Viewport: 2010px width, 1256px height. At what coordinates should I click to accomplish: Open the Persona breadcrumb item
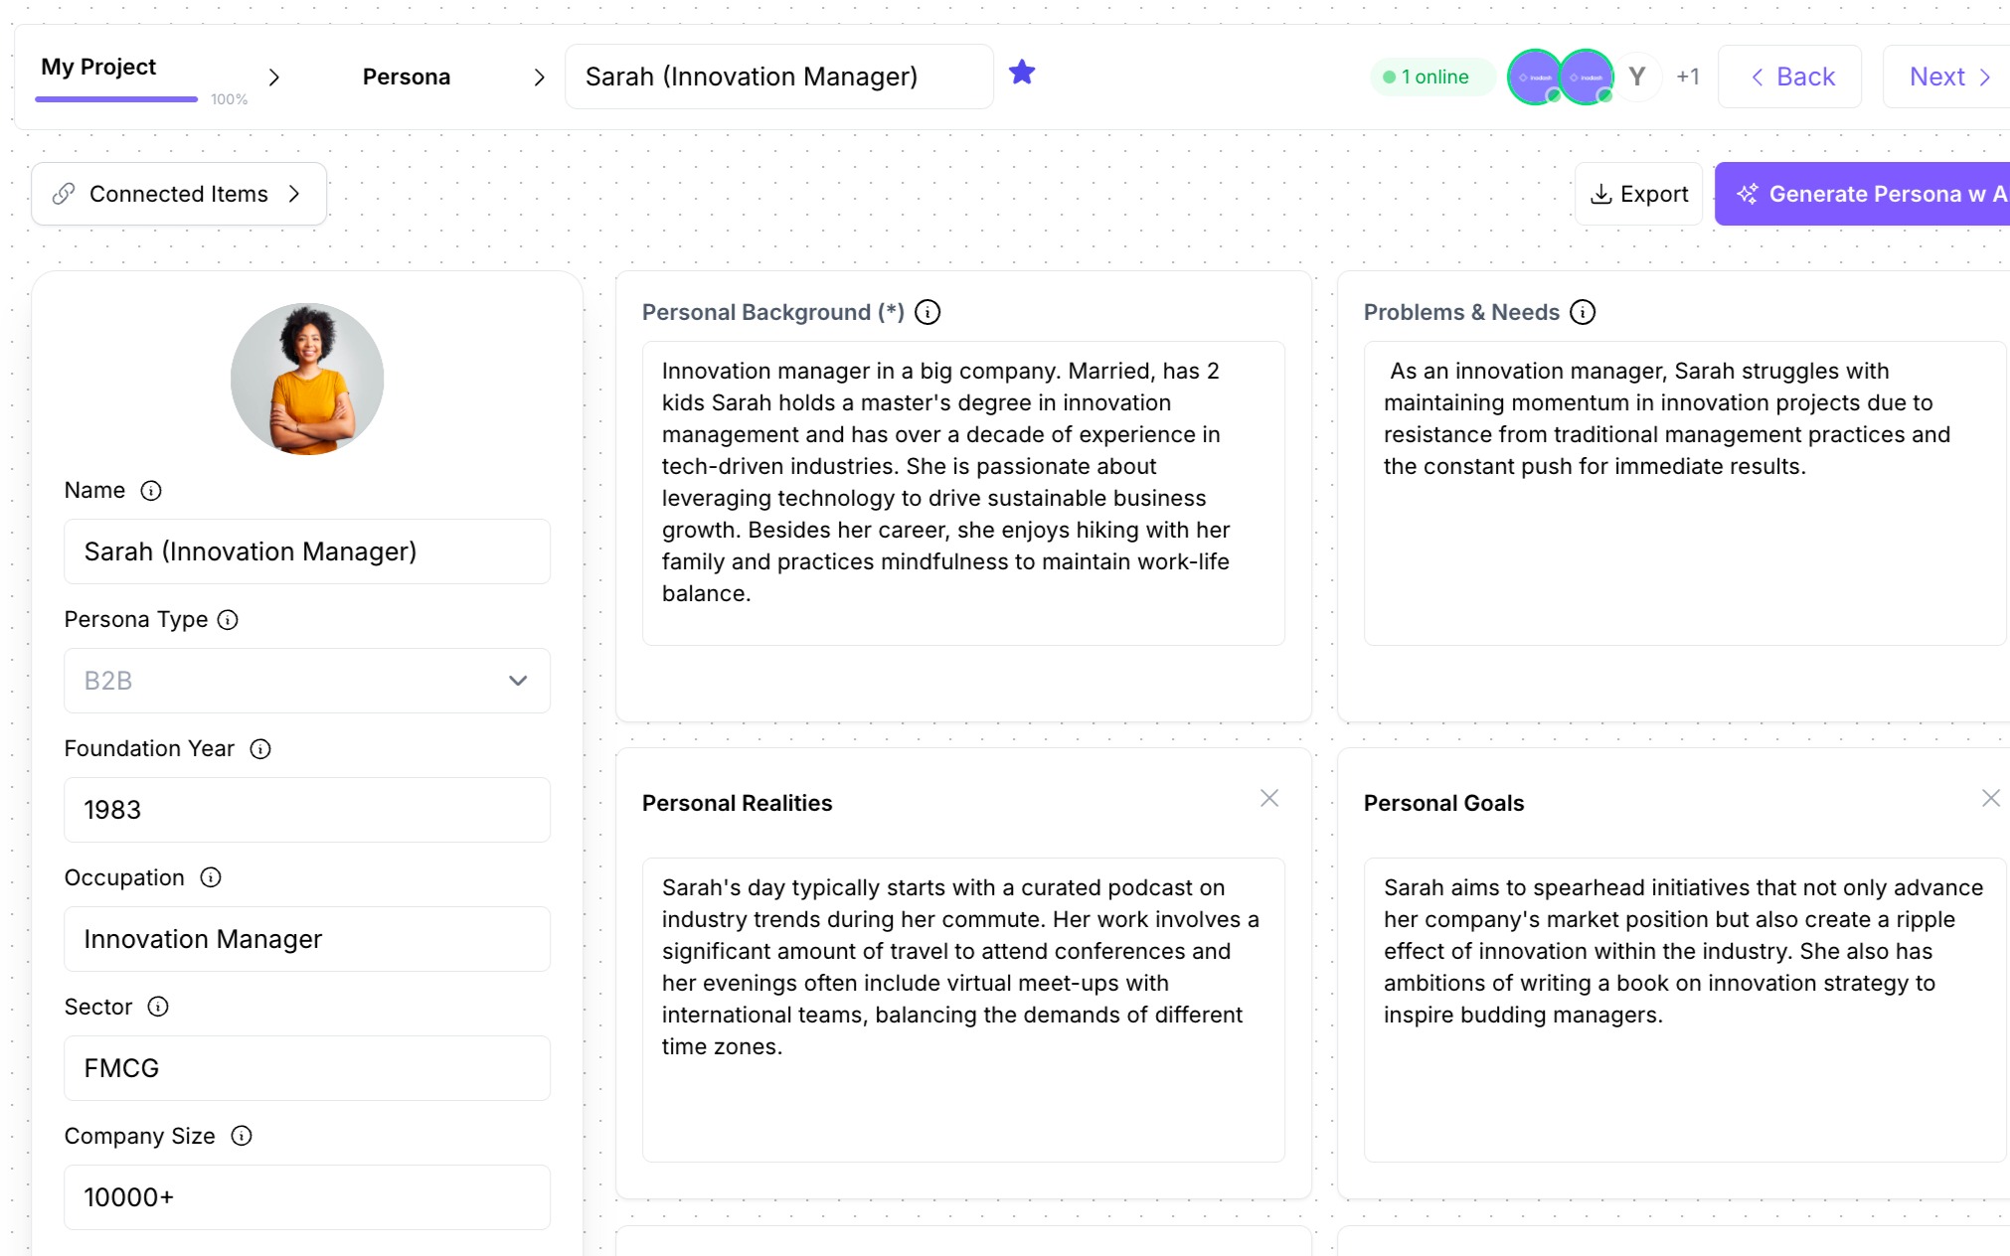[407, 77]
